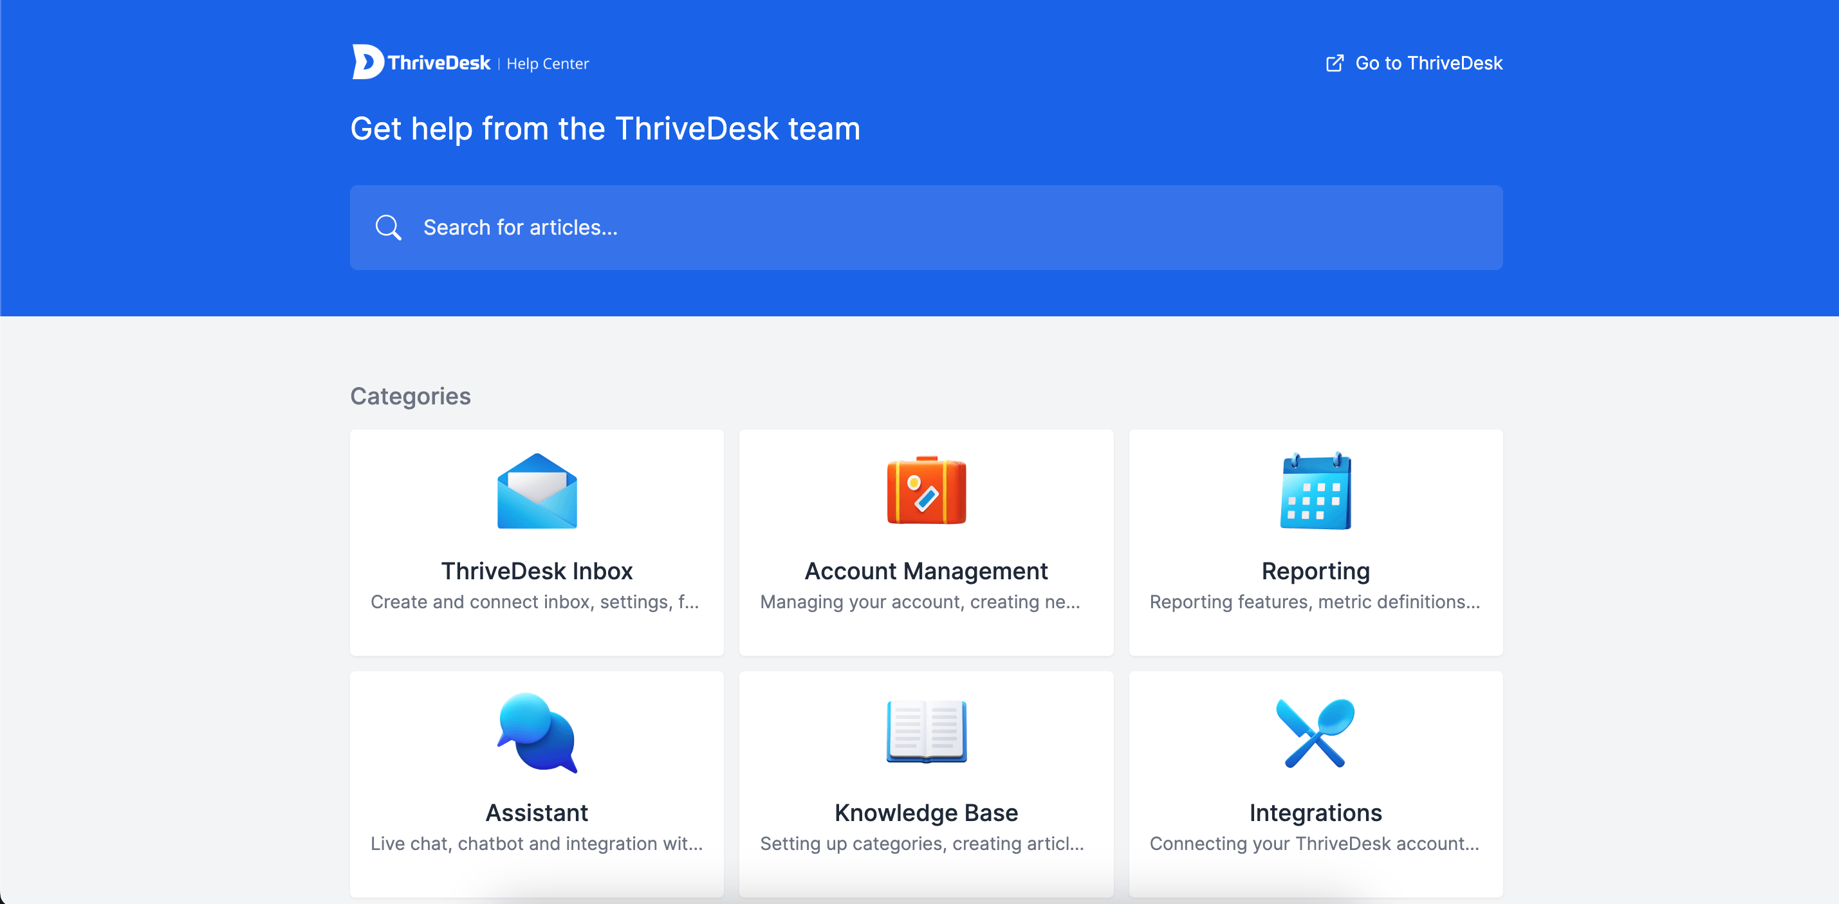Click 'Managing your account, creating ne...' description

click(919, 602)
